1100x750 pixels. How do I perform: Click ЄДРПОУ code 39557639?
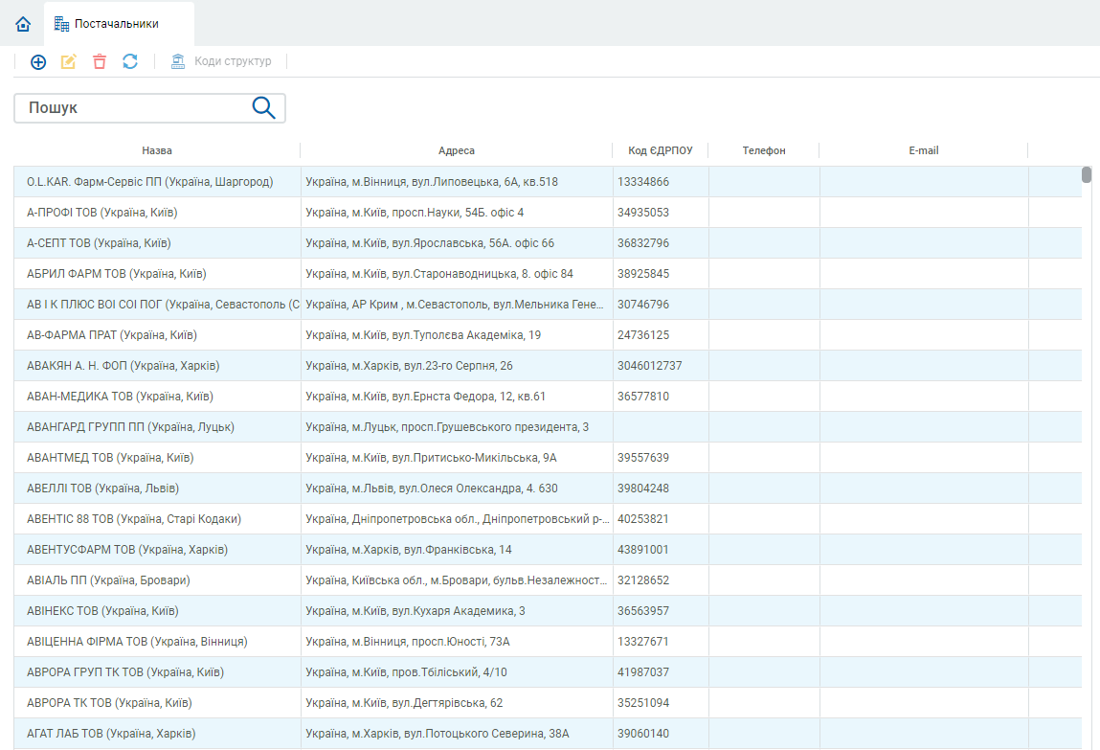(x=643, y=458)
